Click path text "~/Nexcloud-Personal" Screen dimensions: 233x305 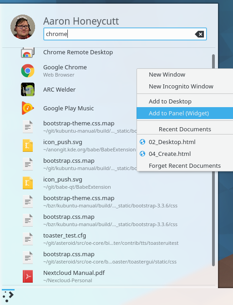67,280
